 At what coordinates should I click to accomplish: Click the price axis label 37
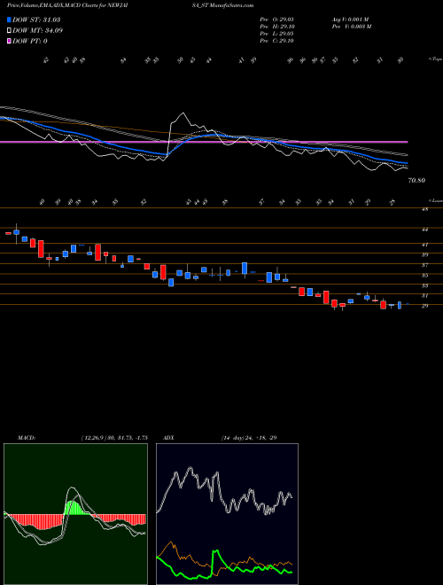pyautogui.click(x=424, y=265)
